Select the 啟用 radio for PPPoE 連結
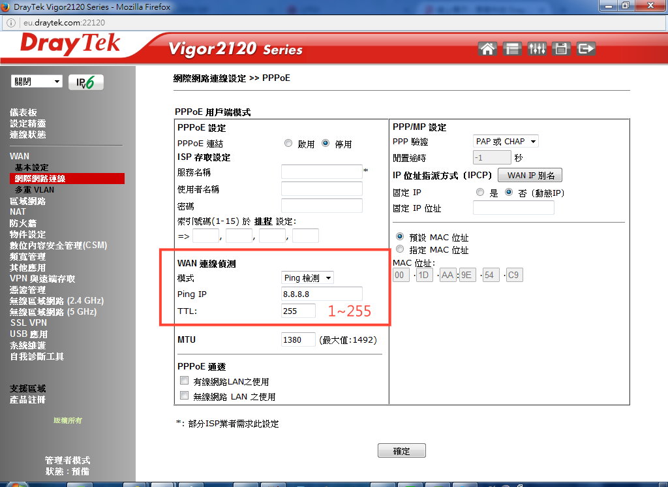The image size is (668, 487). point(288,144)
